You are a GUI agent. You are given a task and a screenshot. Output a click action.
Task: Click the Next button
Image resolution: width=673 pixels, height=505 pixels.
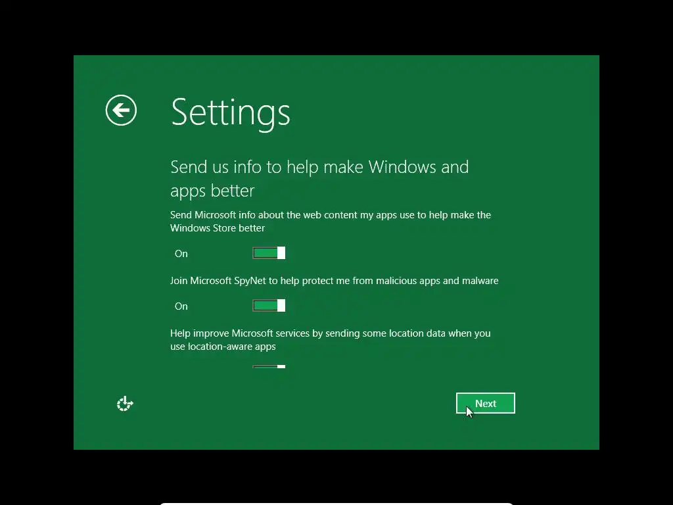[x=486, y=403]
